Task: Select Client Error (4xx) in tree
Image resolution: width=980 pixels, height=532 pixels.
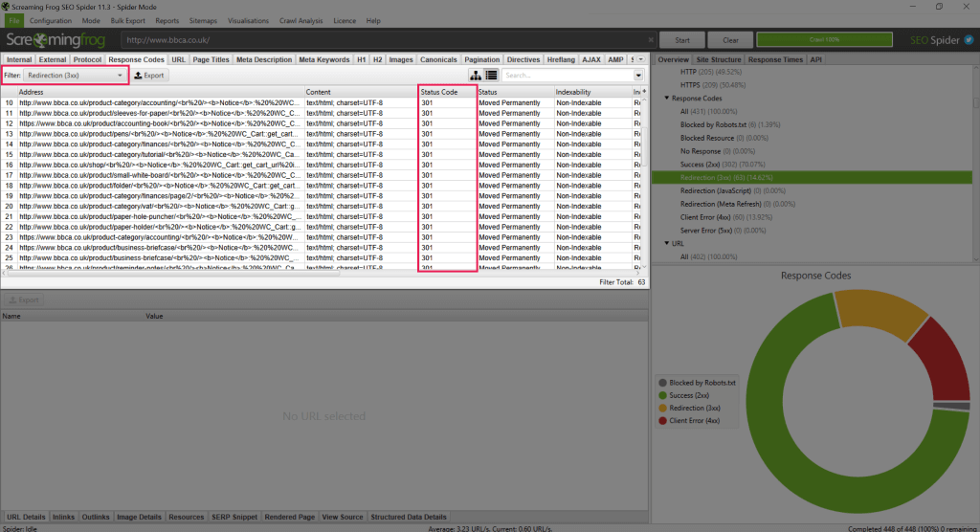Action: tap(726, 217)
